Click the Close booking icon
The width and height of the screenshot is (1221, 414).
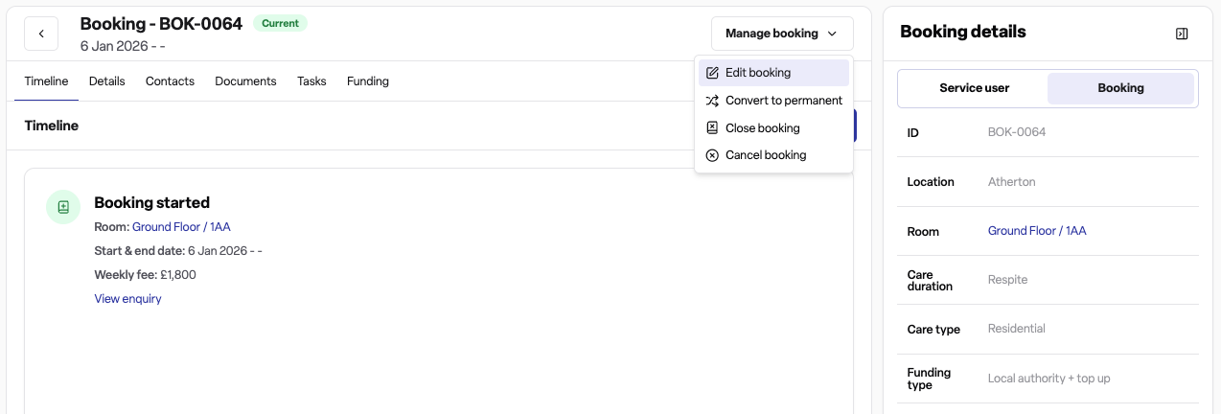coord(712,127)
